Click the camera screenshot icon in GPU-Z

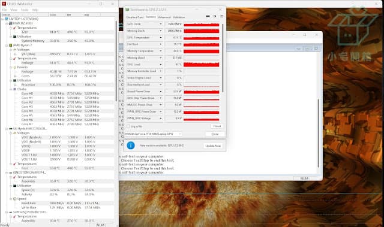(x=208, y=16)
